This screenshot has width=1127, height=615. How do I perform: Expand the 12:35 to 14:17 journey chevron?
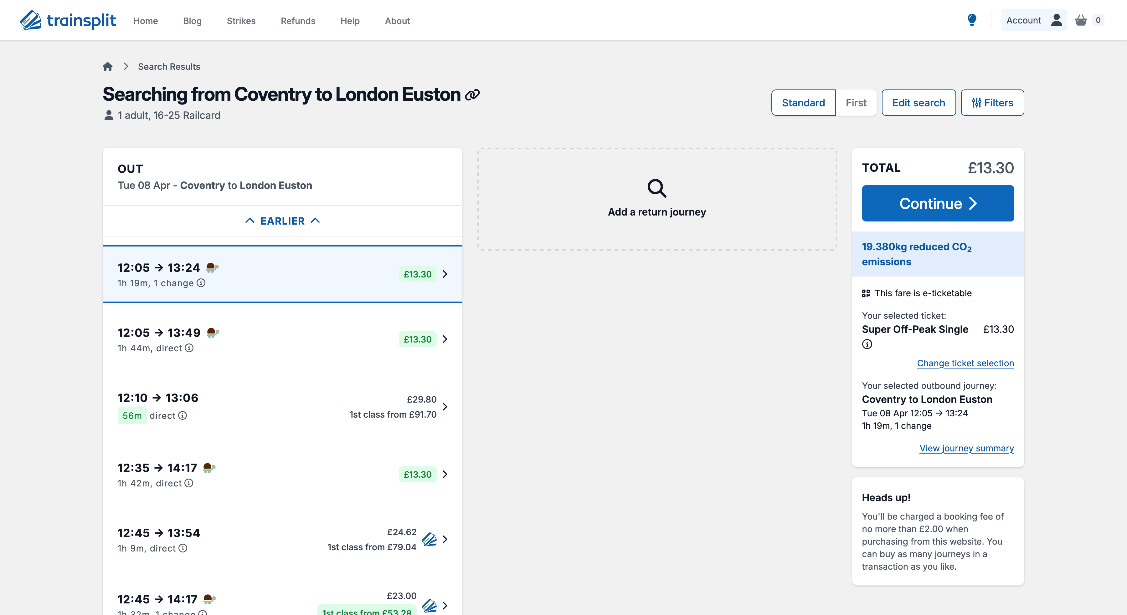tap(445, 474)
